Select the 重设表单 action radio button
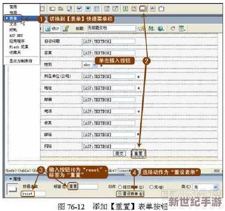 (x=120, y=193)
